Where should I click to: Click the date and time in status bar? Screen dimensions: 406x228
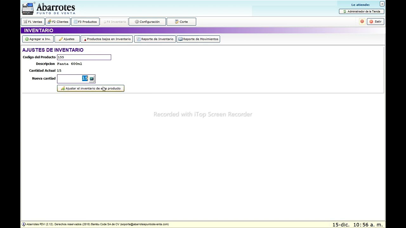[x=357, y=225]
